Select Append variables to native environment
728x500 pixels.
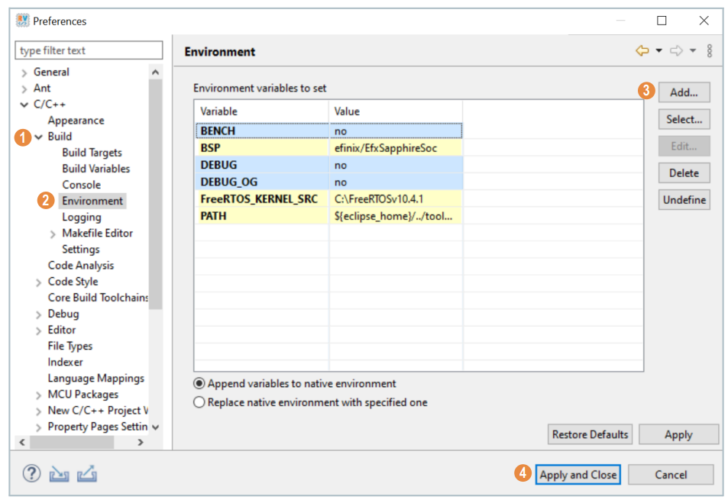199,384
